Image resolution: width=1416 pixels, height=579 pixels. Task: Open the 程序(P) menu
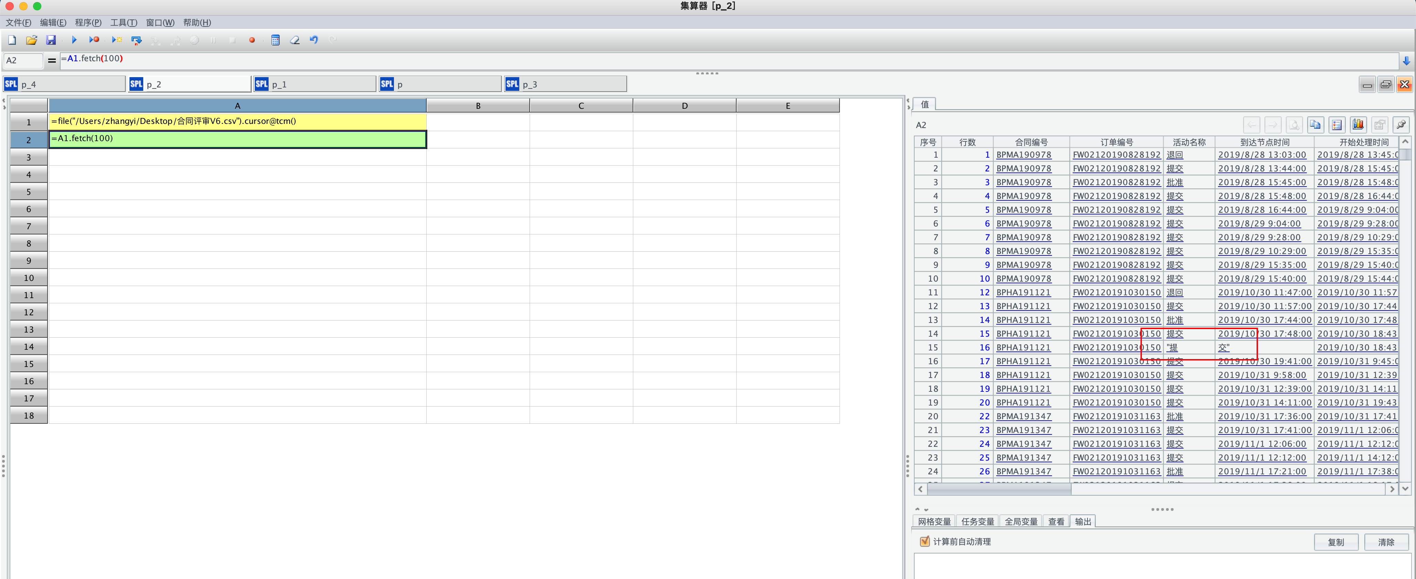point(88,22)
